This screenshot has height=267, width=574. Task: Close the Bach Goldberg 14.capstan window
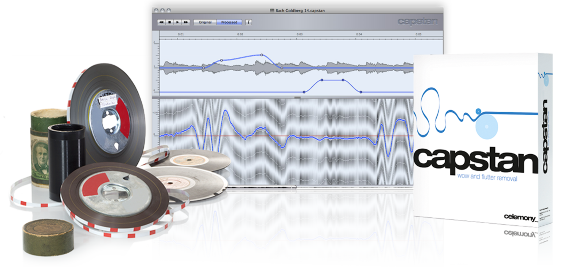pyautogui.click(x=156, y=10)
